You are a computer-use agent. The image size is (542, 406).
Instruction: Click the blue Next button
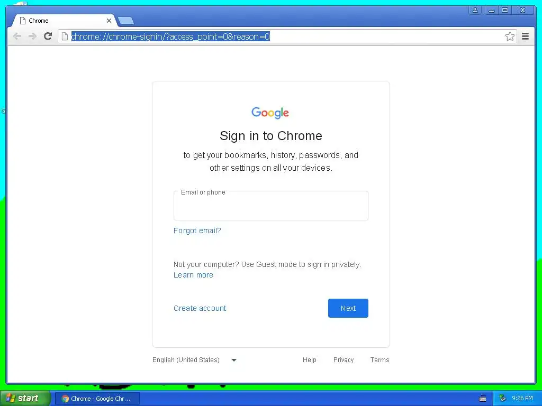coord(348,308)
